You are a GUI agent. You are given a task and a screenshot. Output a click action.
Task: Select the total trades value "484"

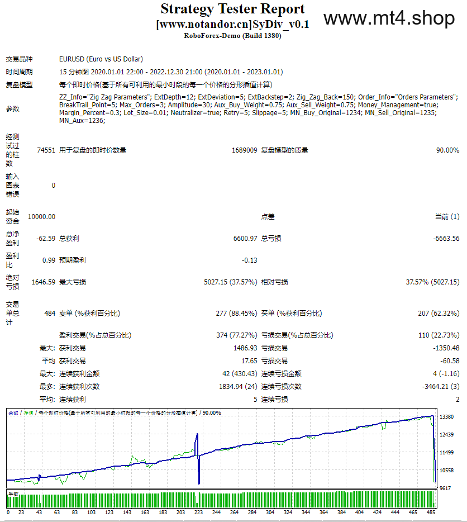[x=50, y=314]
